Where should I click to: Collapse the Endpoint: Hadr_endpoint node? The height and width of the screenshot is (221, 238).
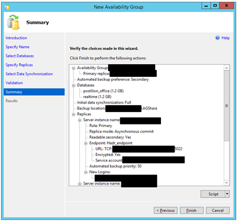point(86,144)
